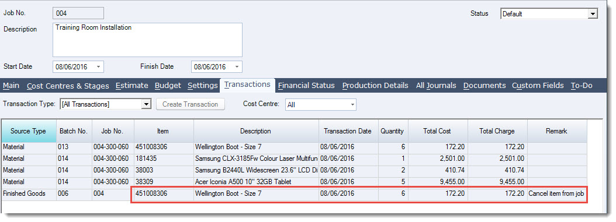Open the Production Details tab

375,85
